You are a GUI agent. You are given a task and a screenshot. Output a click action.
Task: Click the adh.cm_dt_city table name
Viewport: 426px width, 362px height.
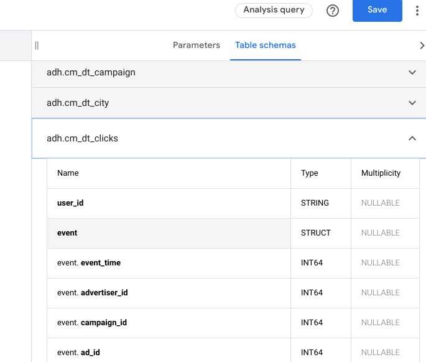pos(78,103)
